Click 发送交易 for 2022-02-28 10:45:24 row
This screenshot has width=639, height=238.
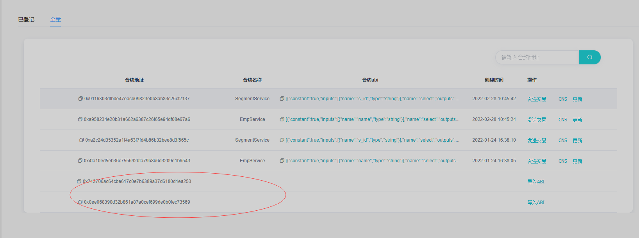537,120
